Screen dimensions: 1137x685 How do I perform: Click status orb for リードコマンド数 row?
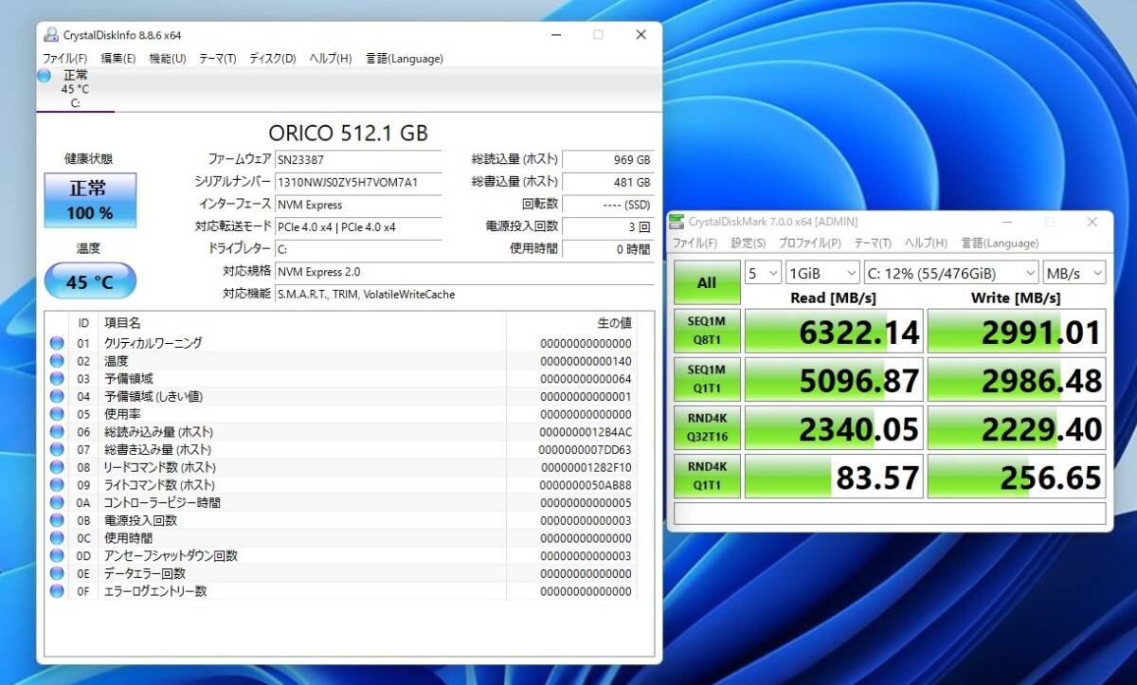[57, 467]
